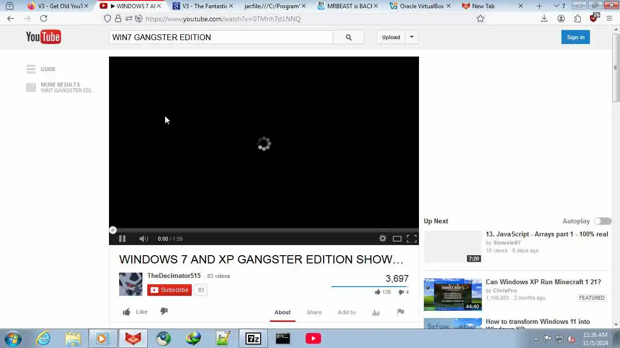Open 'How to transform Windows 11' video
The image size is (620, 348).
pos(538,323)
